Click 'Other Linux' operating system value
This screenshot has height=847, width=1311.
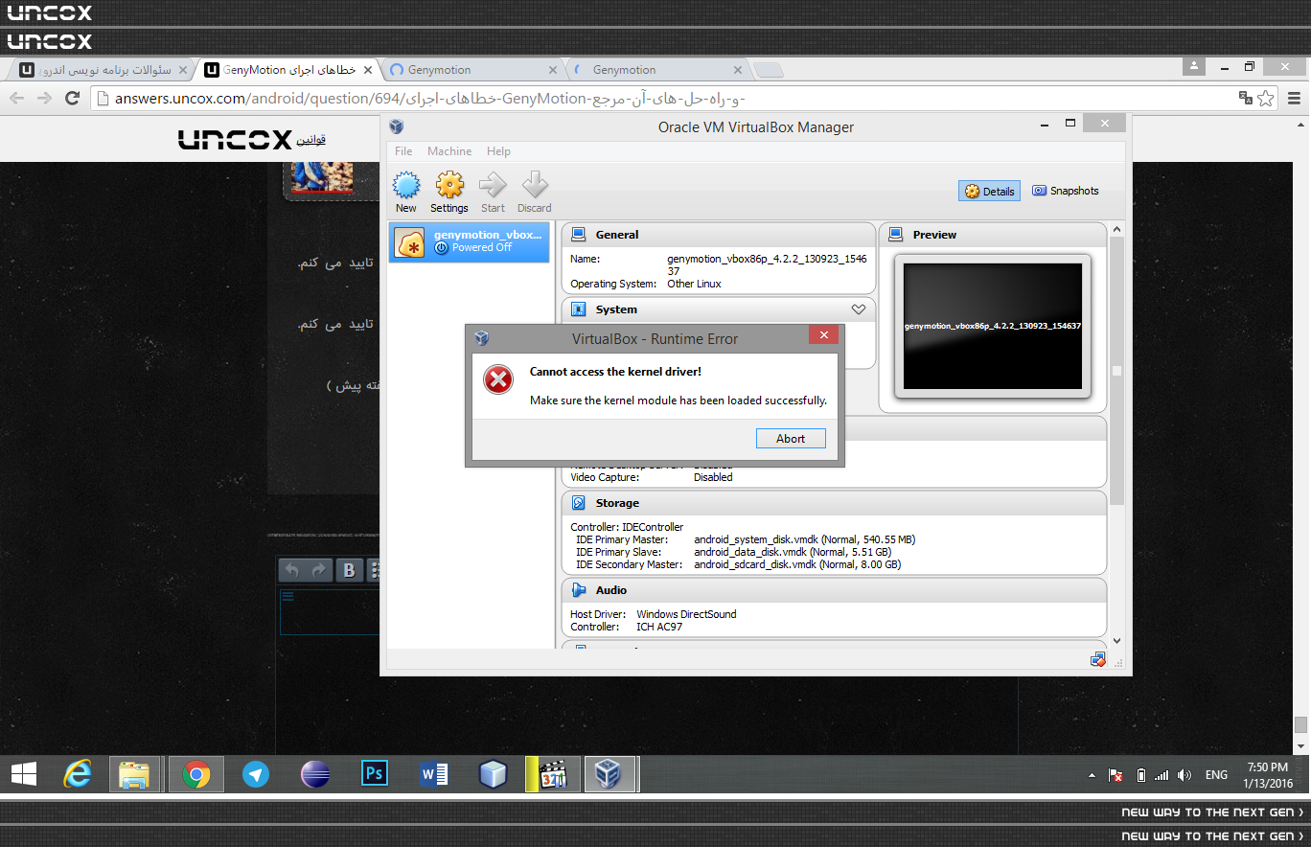point(694,284)
